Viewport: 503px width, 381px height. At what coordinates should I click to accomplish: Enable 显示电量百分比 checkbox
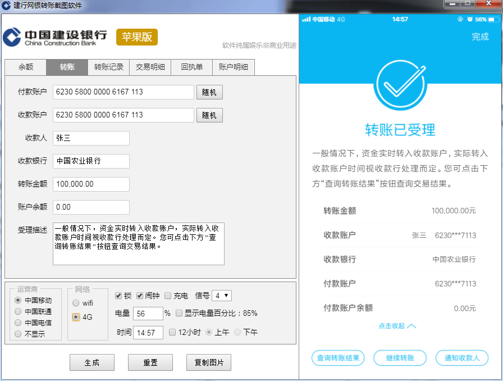179,313
